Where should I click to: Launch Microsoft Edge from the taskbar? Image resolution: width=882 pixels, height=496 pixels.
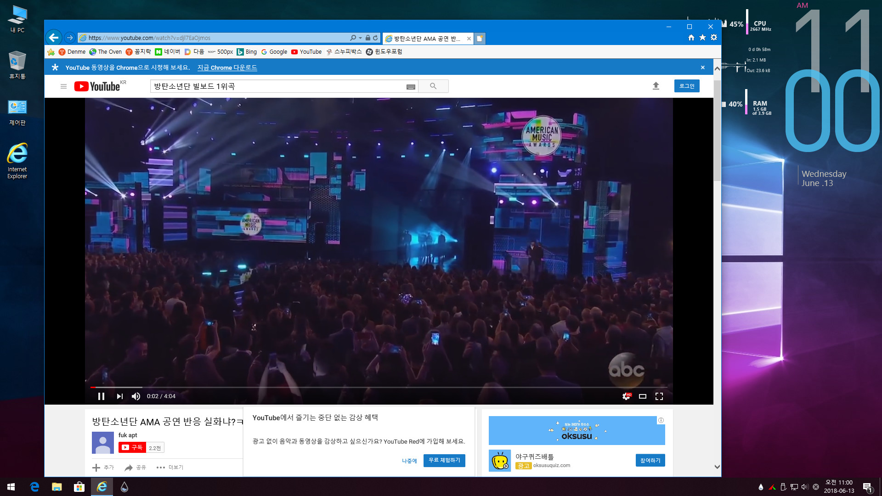(x=34, y=487)
